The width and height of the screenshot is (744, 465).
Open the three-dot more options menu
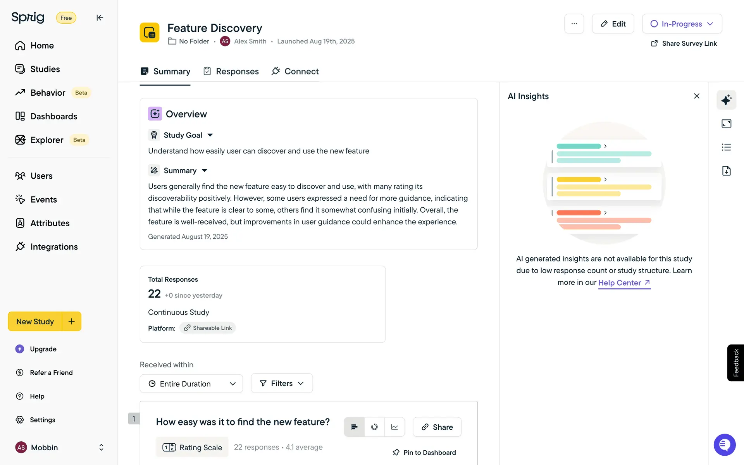(574, 24)
